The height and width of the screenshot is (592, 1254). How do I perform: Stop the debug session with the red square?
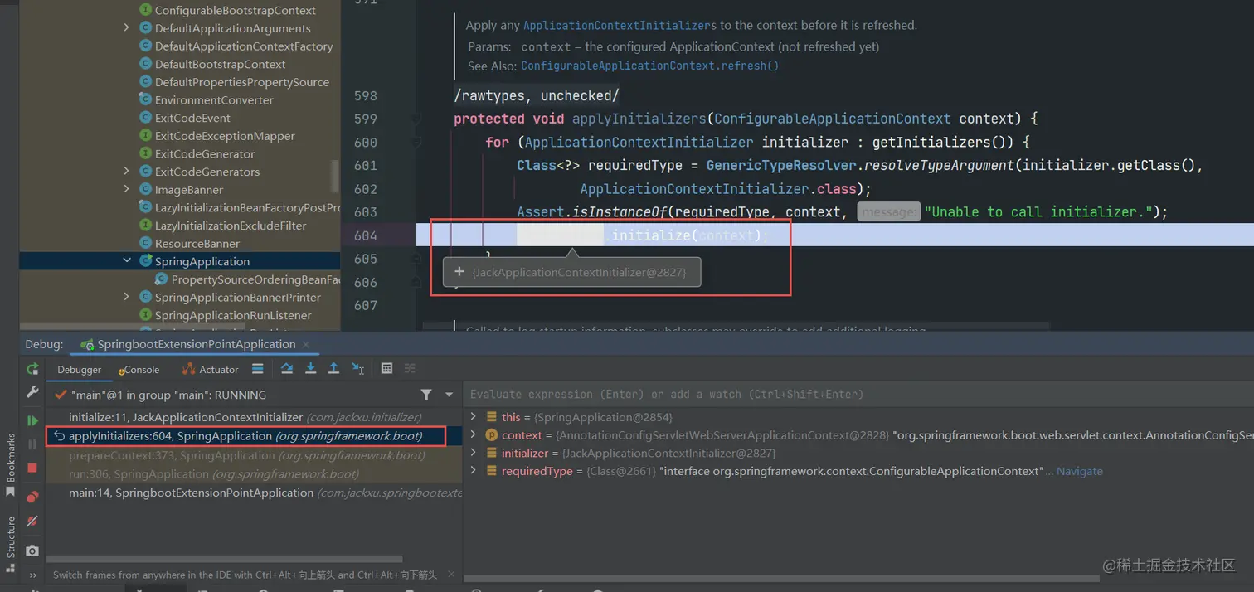pos(32,468)
